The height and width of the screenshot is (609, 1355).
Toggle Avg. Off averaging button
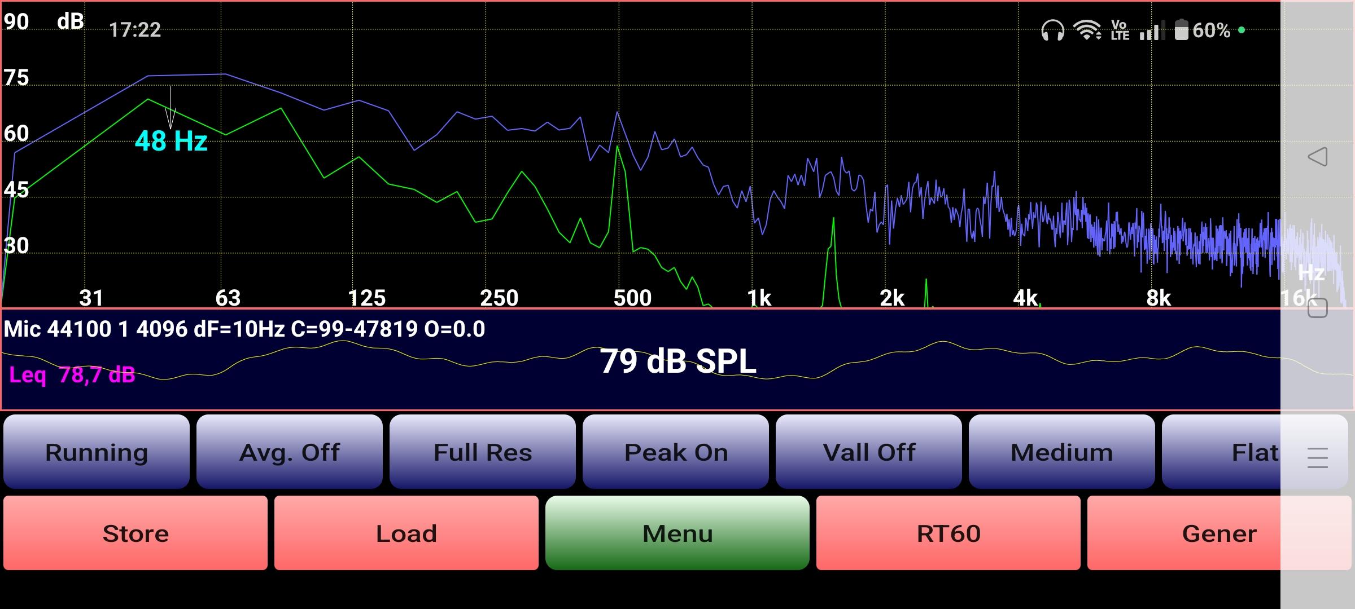point(290,452)
